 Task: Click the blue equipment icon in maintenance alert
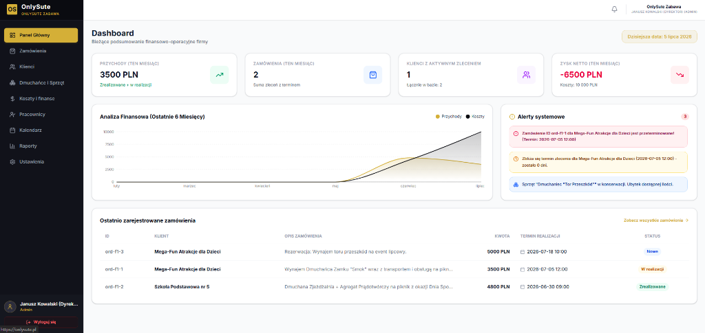tap(517, 184)
